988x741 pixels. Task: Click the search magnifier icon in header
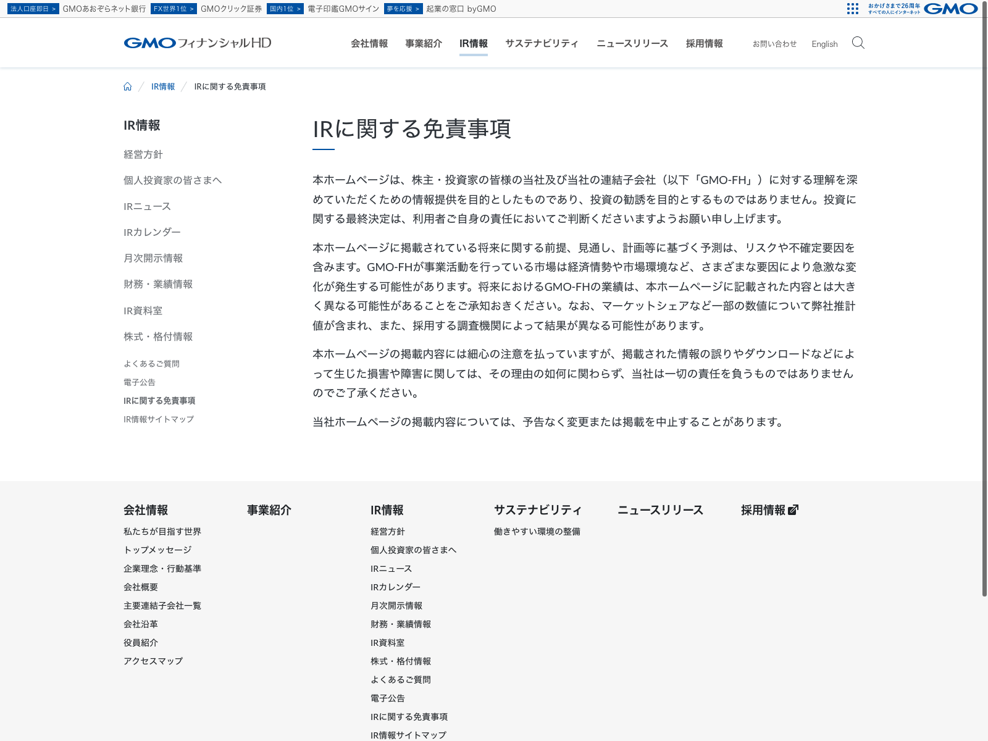point(858,43)
